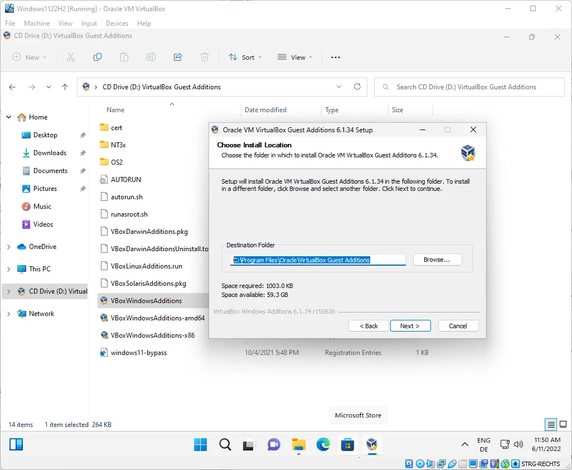The image size is (572, 470).
Task: Click the Destination Folder path field
Action: [318, 260]
